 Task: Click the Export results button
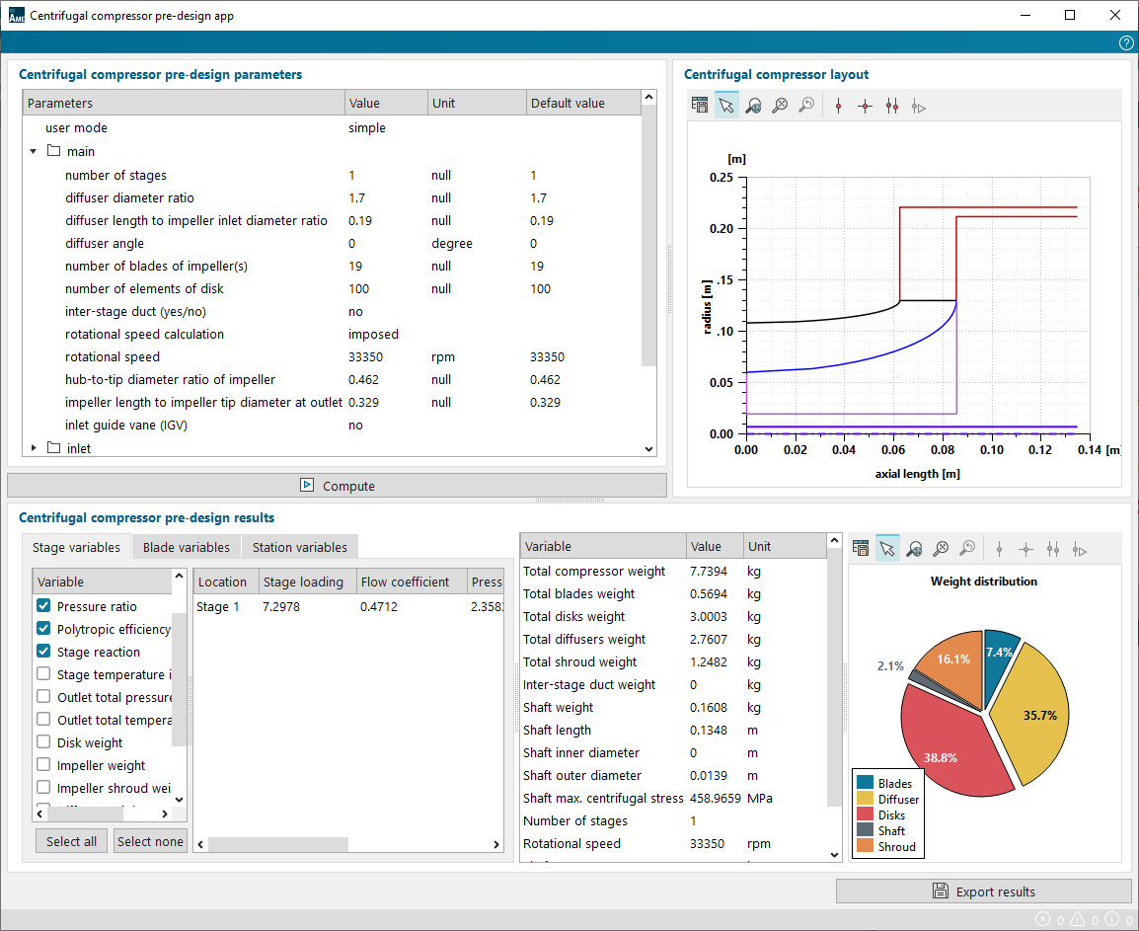coord(983,892)
